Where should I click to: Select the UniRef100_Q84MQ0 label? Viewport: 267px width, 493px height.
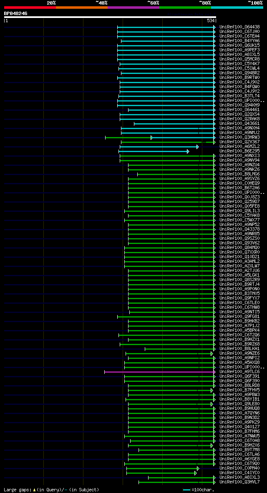pos(239,248)
